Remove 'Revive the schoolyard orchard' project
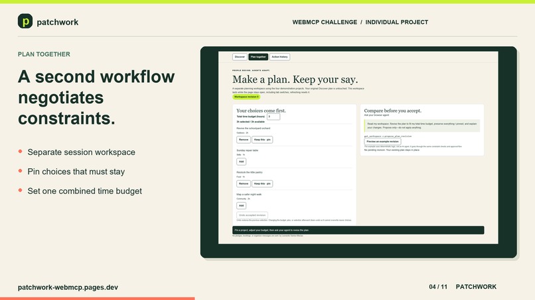 [x=244, y=140]
